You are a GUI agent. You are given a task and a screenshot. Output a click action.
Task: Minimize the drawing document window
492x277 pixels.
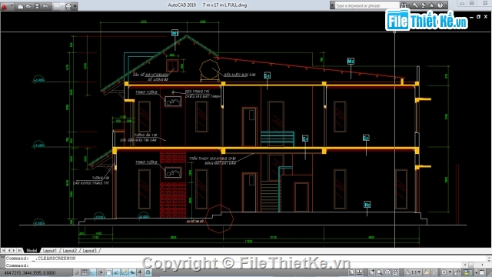471,17
